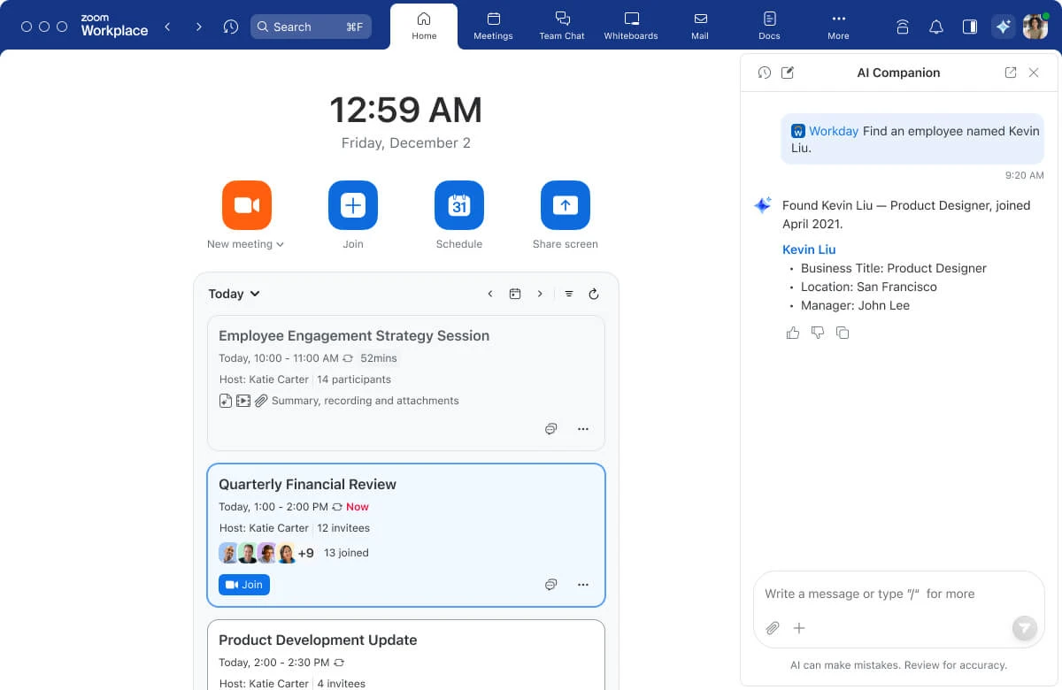Click the Zoom Workplace logo
Screen dimensions: 1062x690
coord(114,26)
